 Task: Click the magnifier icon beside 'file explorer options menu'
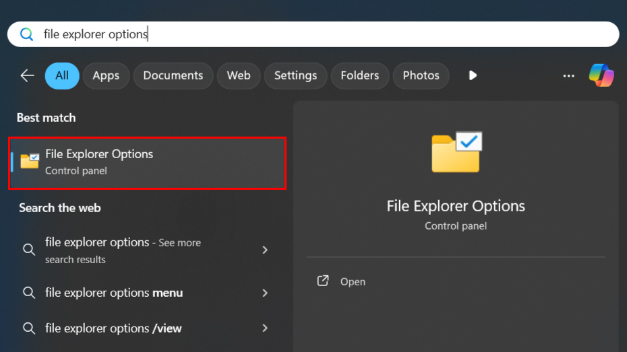point(29,293)
